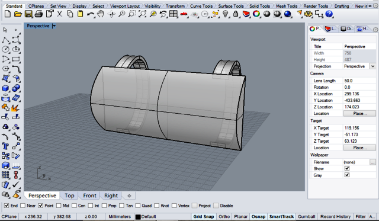
Task: Click the light bulb Hide icon
Action: coord(225,14)
